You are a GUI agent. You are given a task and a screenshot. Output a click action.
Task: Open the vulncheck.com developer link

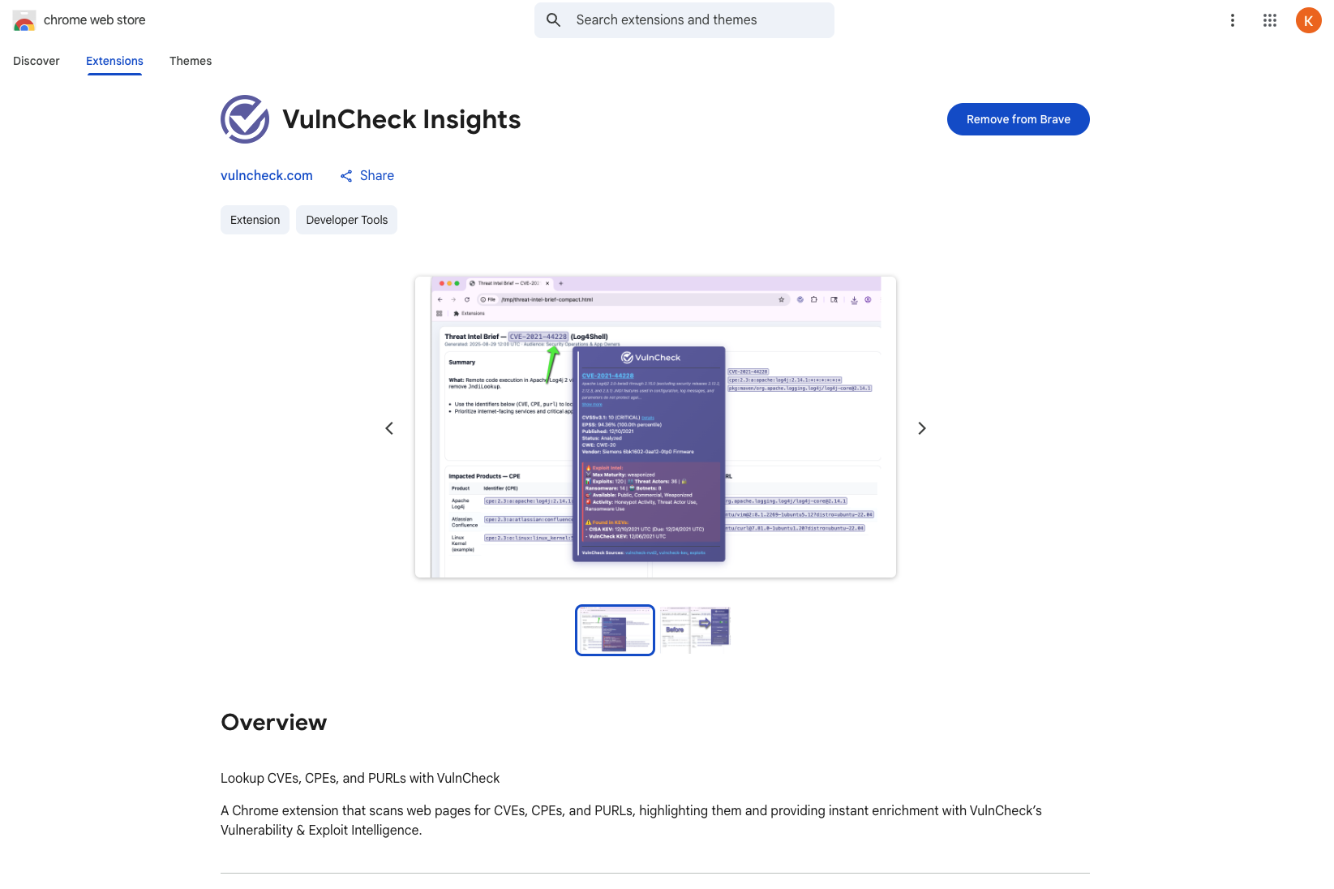click(x=267, y=175)
